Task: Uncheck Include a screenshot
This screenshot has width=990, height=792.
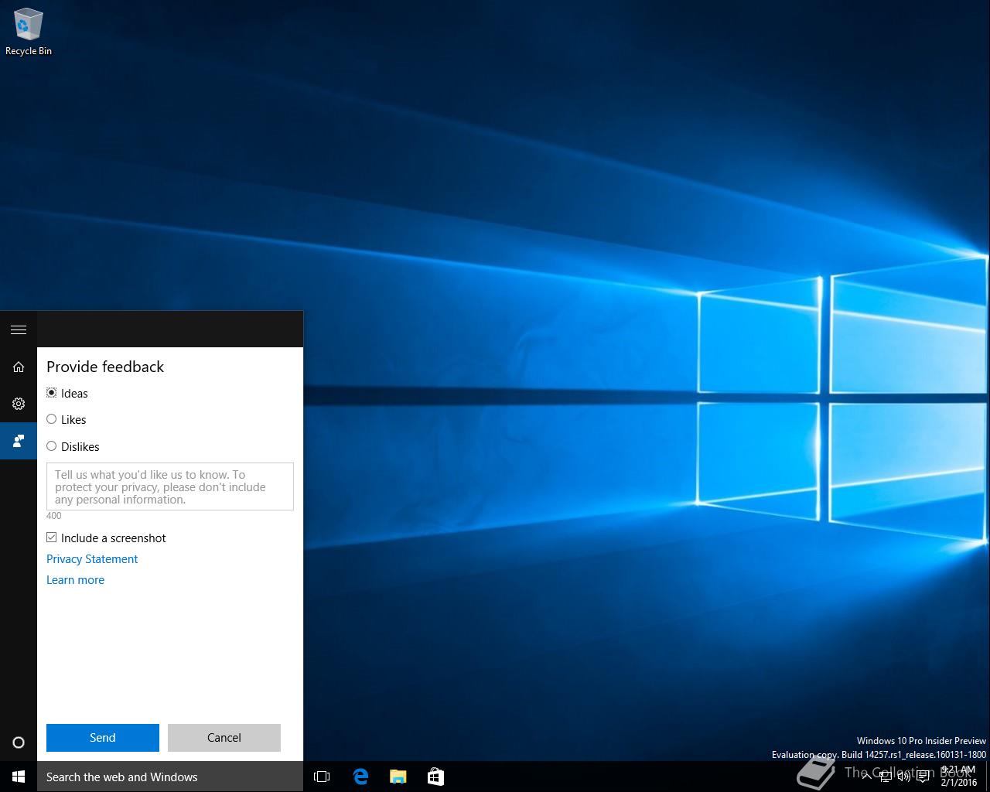Action: coord(52,538)
